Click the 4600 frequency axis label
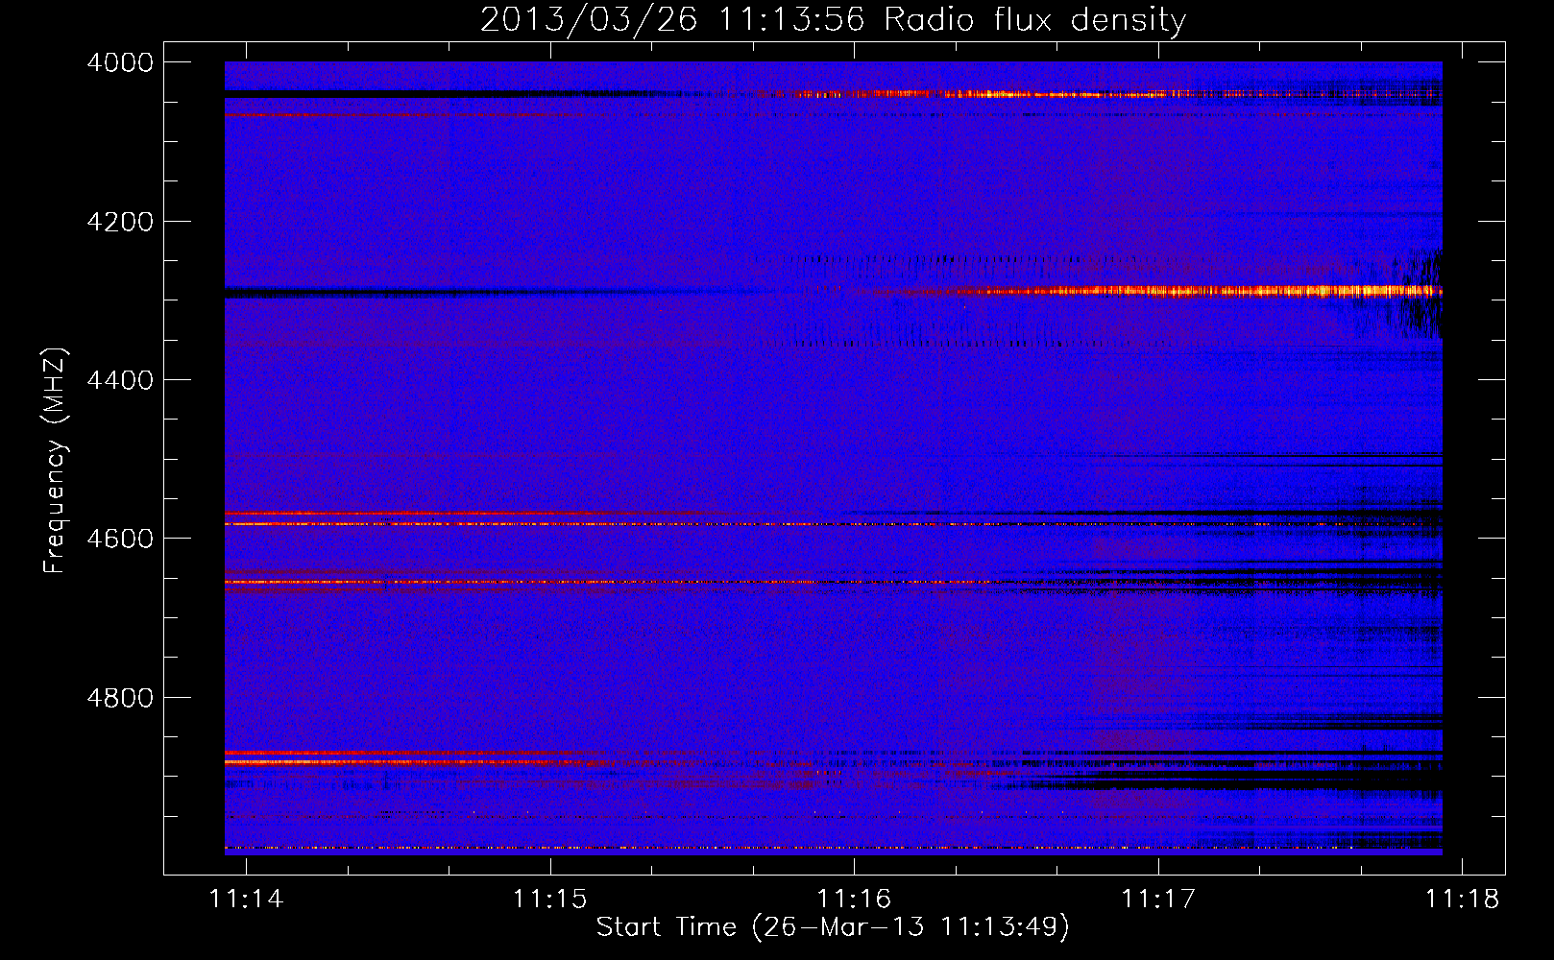The height and width of the screenshot is (960, 1554). pos(120,539)
